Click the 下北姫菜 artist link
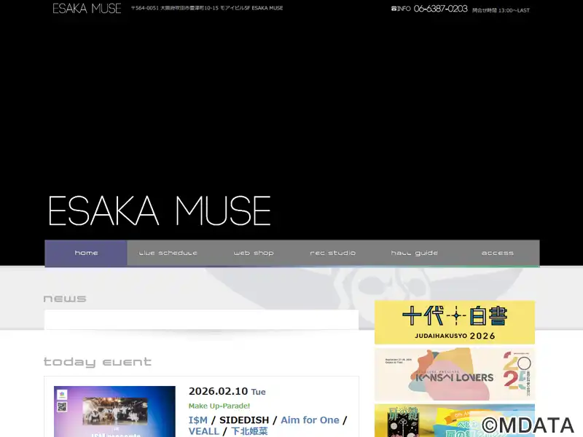Viewport: 583px width, 437px height. 249,431
